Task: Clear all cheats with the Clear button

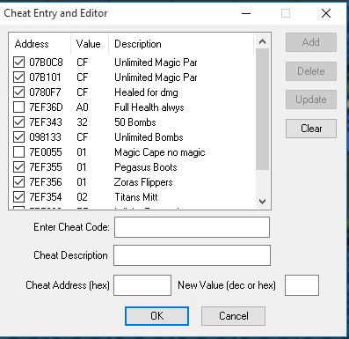Action: click(311, 129)
